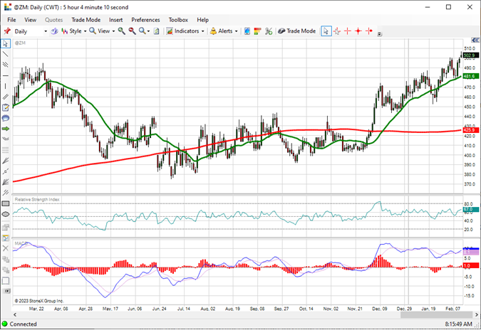The width and height of the screenshot is (481, 330).
Task: Select the text balloon annotation tool
Action: pyautogui.click(x=6, y=118)
